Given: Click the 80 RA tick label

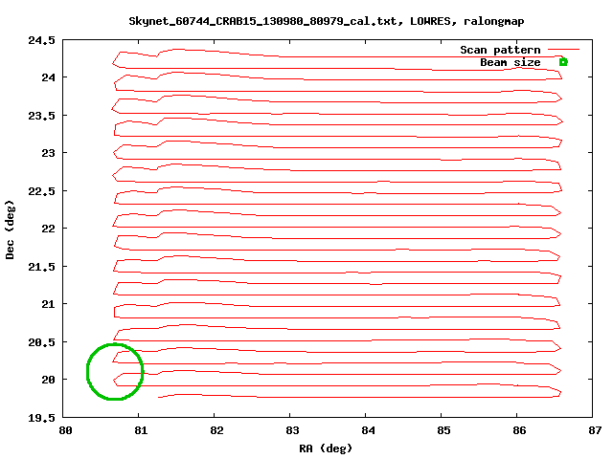Looking at the screenshot, I should pyautogui.click(x=65, y=430).
